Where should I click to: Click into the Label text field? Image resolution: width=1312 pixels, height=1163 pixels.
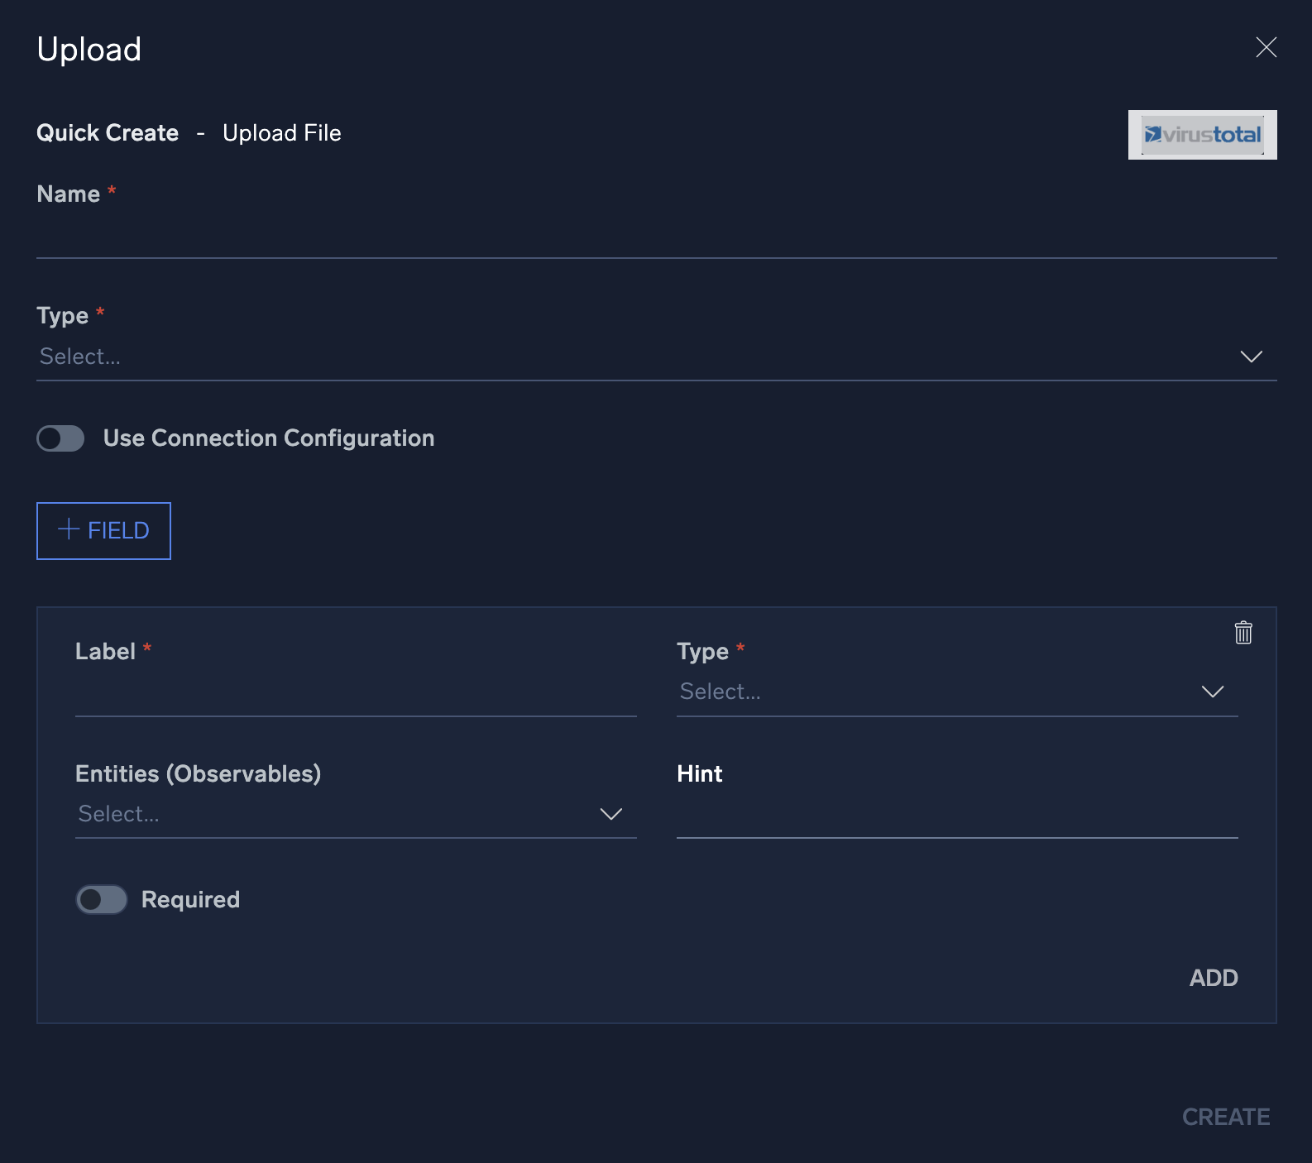click(356, 695)
